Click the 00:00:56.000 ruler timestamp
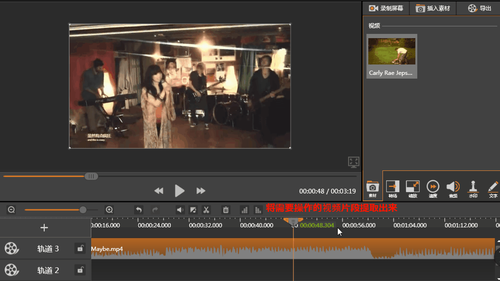The image size is (500, 281). [359, 225]
